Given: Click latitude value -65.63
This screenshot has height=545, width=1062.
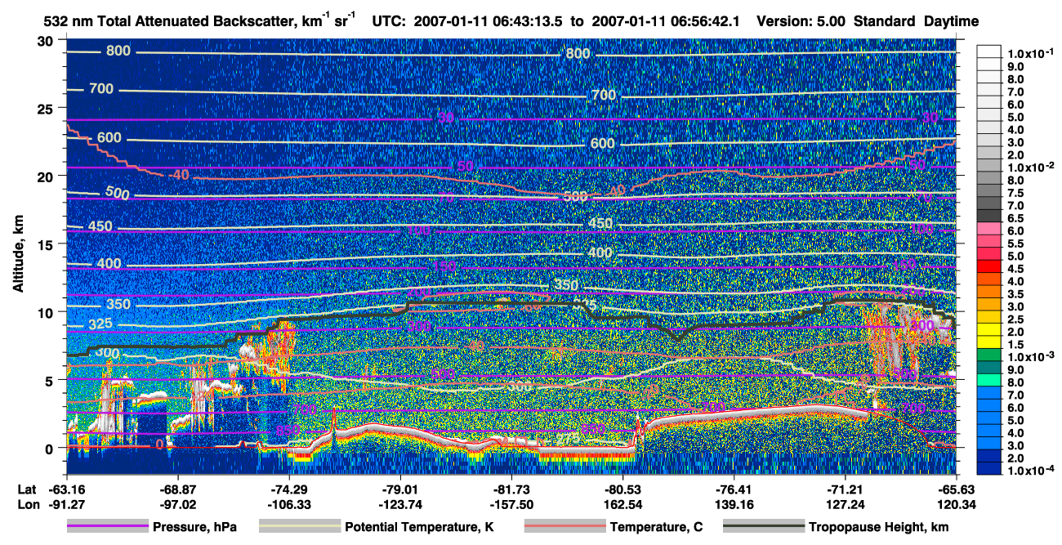Looking at the screenshot, I should (957, 490).
